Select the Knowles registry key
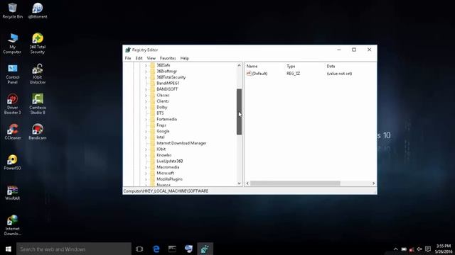The image size is (455, 255). (x=164, y=155)
